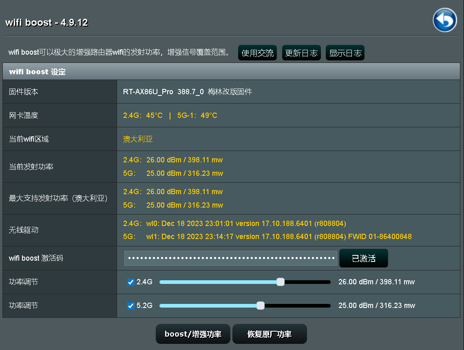Click the wl0 2.4G wireless driver line
Viewport: 464px width, 350px height.
coord(234,224)
